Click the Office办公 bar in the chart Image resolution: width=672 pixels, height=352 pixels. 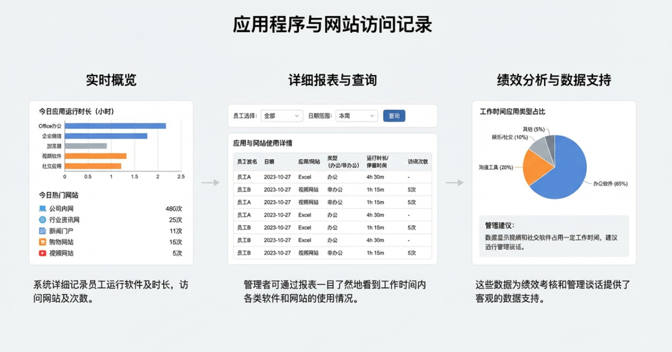(115, 126)
